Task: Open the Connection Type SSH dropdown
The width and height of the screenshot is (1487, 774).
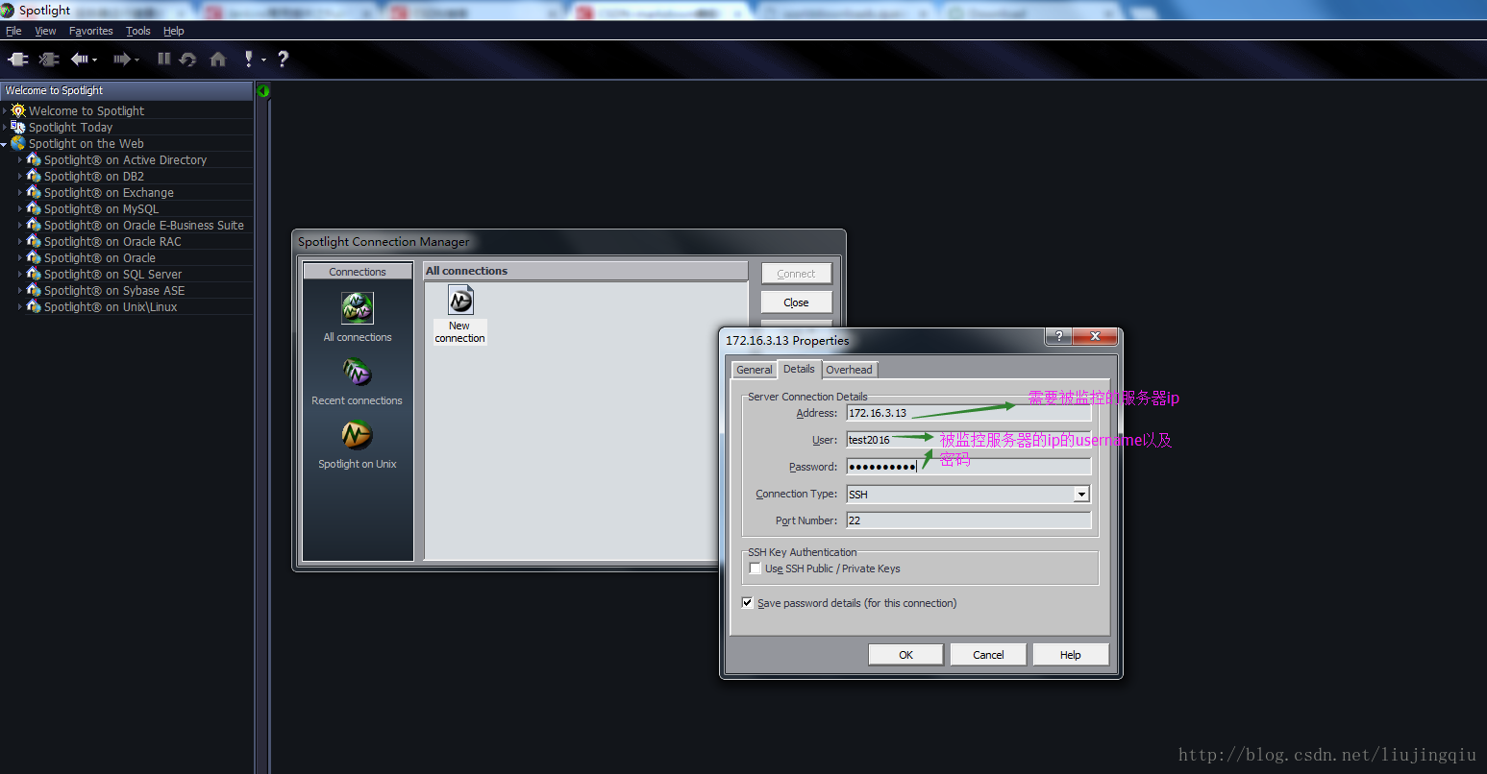Action: click(x=1081, y=494)
